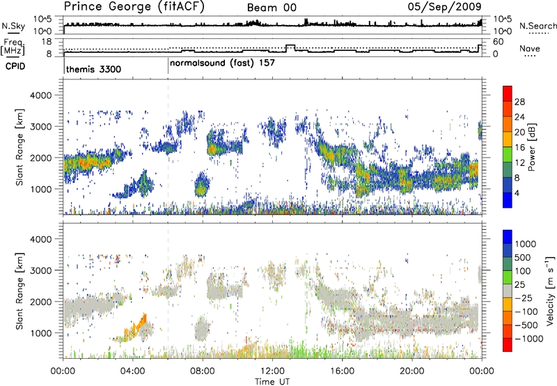Click the red swatch of Power colorbar

[508, 94]
